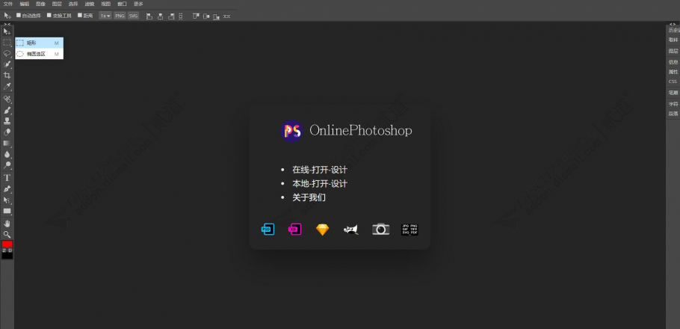Click the PNG export button
The image size is (680, 329).
pos(120,15)
